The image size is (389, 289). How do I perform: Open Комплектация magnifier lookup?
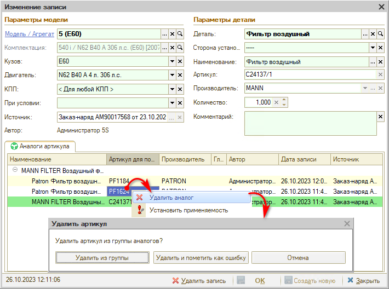click(180, 48)
